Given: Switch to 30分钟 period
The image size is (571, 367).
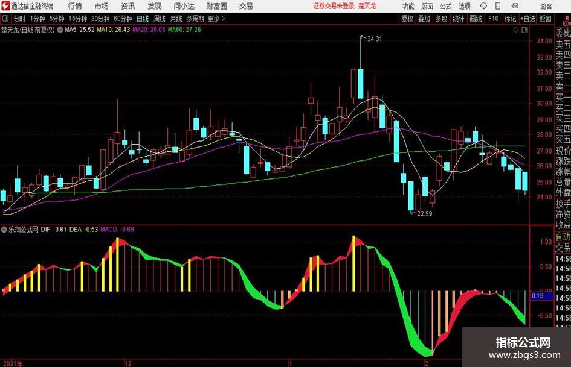Looking at the screenshot, I should click(100, 19).
